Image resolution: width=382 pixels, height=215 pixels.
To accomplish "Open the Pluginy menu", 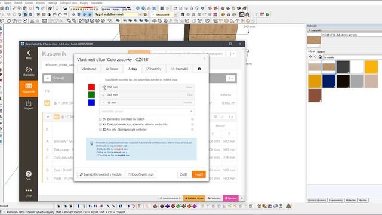I will tap(84, 3).
